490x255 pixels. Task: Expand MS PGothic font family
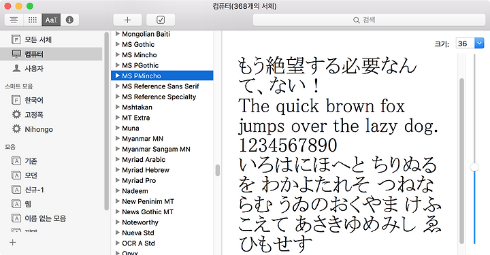point(118,65)
